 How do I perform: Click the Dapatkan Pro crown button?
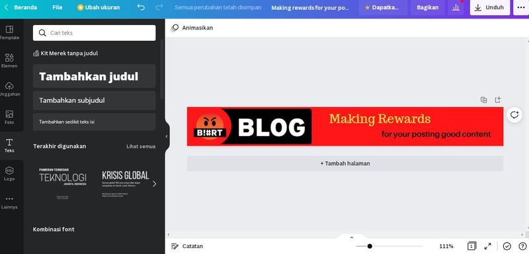[382, 7]
